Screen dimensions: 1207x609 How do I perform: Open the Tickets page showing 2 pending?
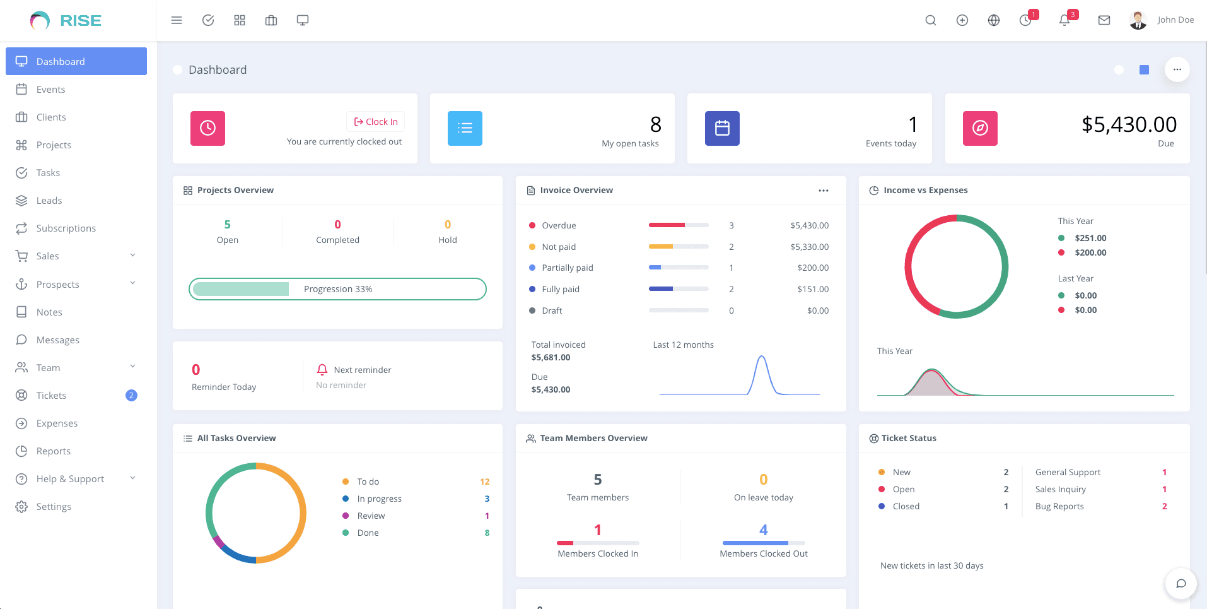(x=50, y=395)
